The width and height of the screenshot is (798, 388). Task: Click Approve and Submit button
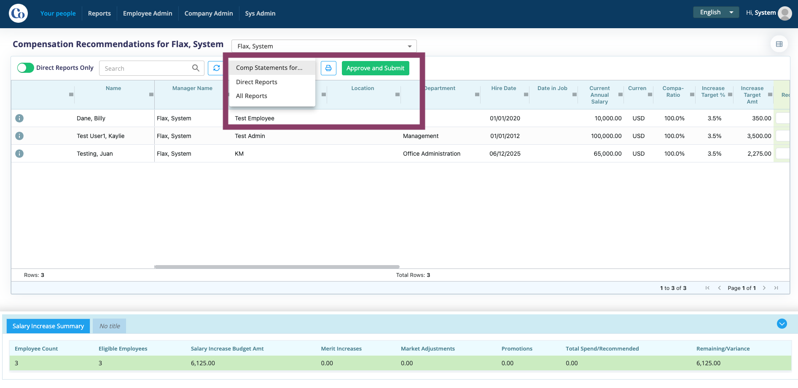pos(375,68)
